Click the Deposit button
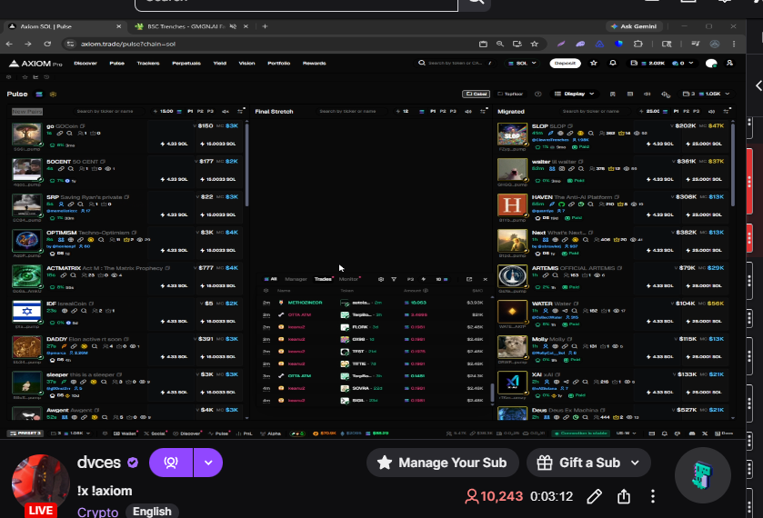The image size is (763, 518). point(565,64)
